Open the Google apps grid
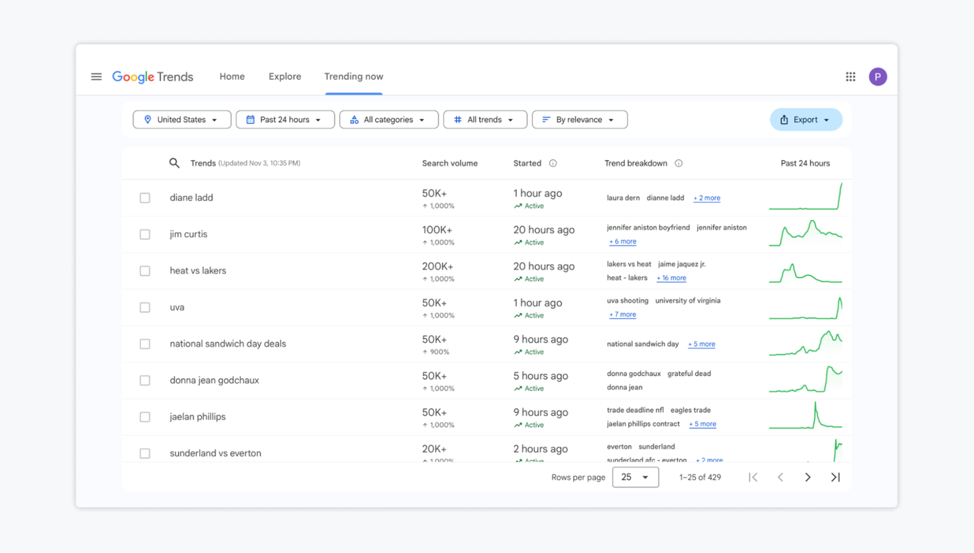Image resolution: width=974 pixels, height=553 pixels. point(850,76)
